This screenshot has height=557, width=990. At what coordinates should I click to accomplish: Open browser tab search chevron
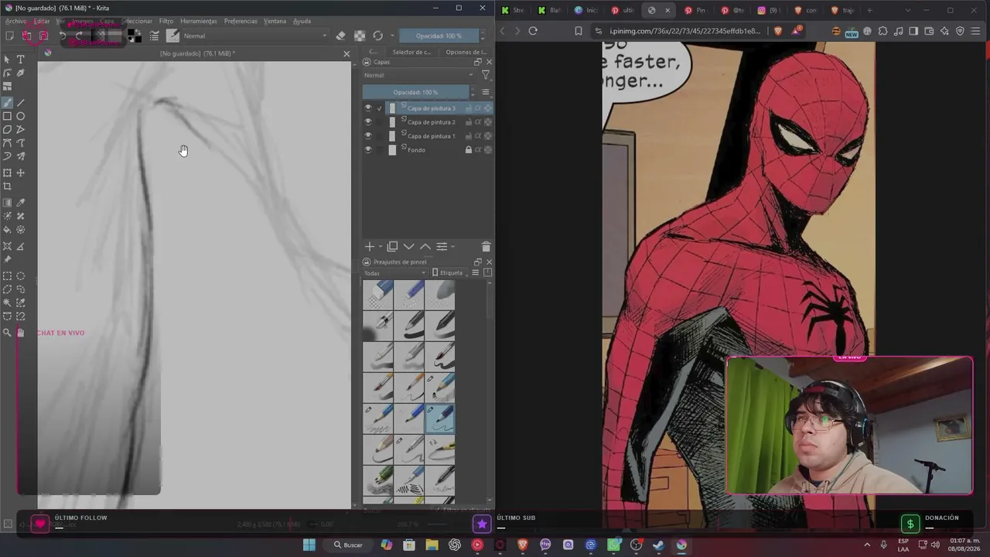point(907,10)
